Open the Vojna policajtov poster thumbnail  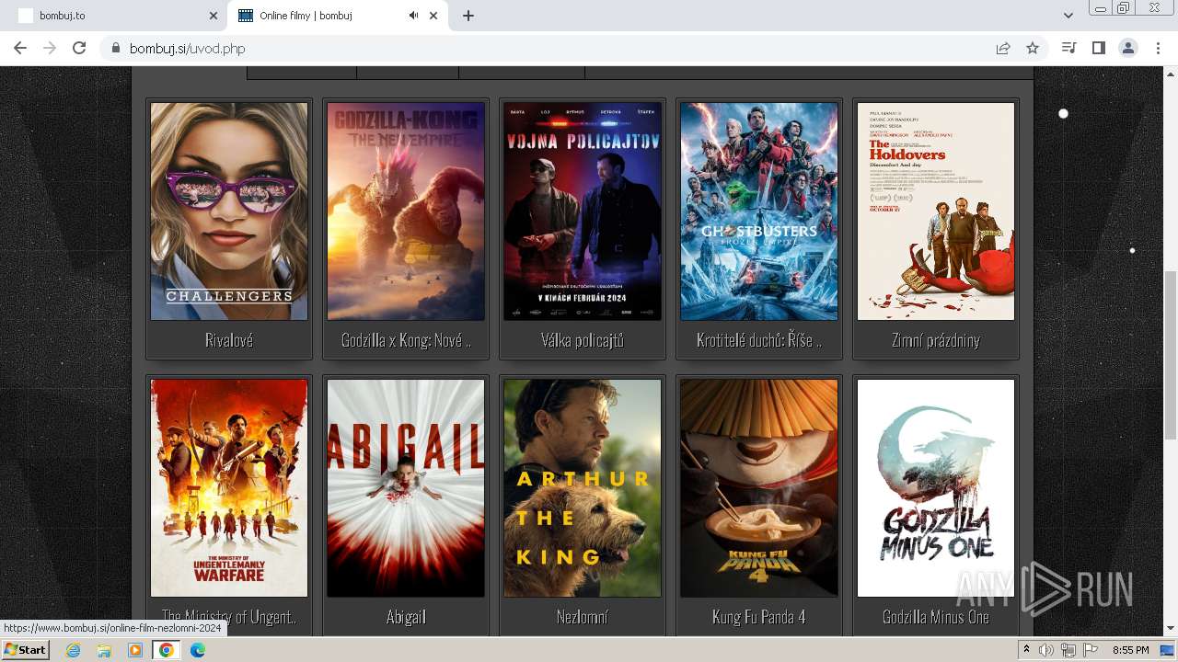click(583, 211)
